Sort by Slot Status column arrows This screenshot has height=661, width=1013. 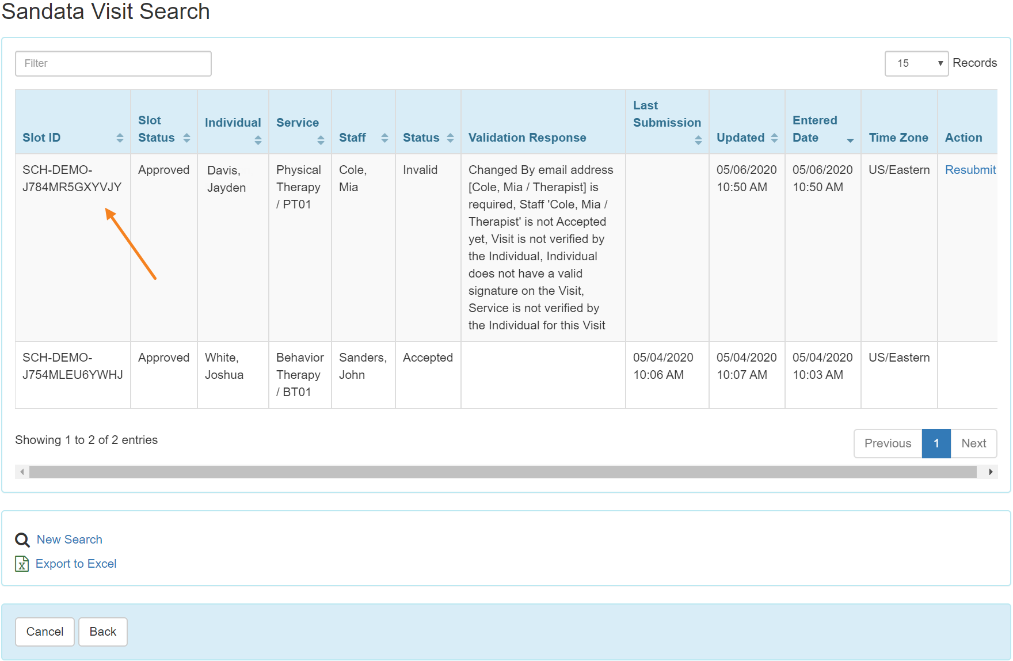(x=186, y=138)
